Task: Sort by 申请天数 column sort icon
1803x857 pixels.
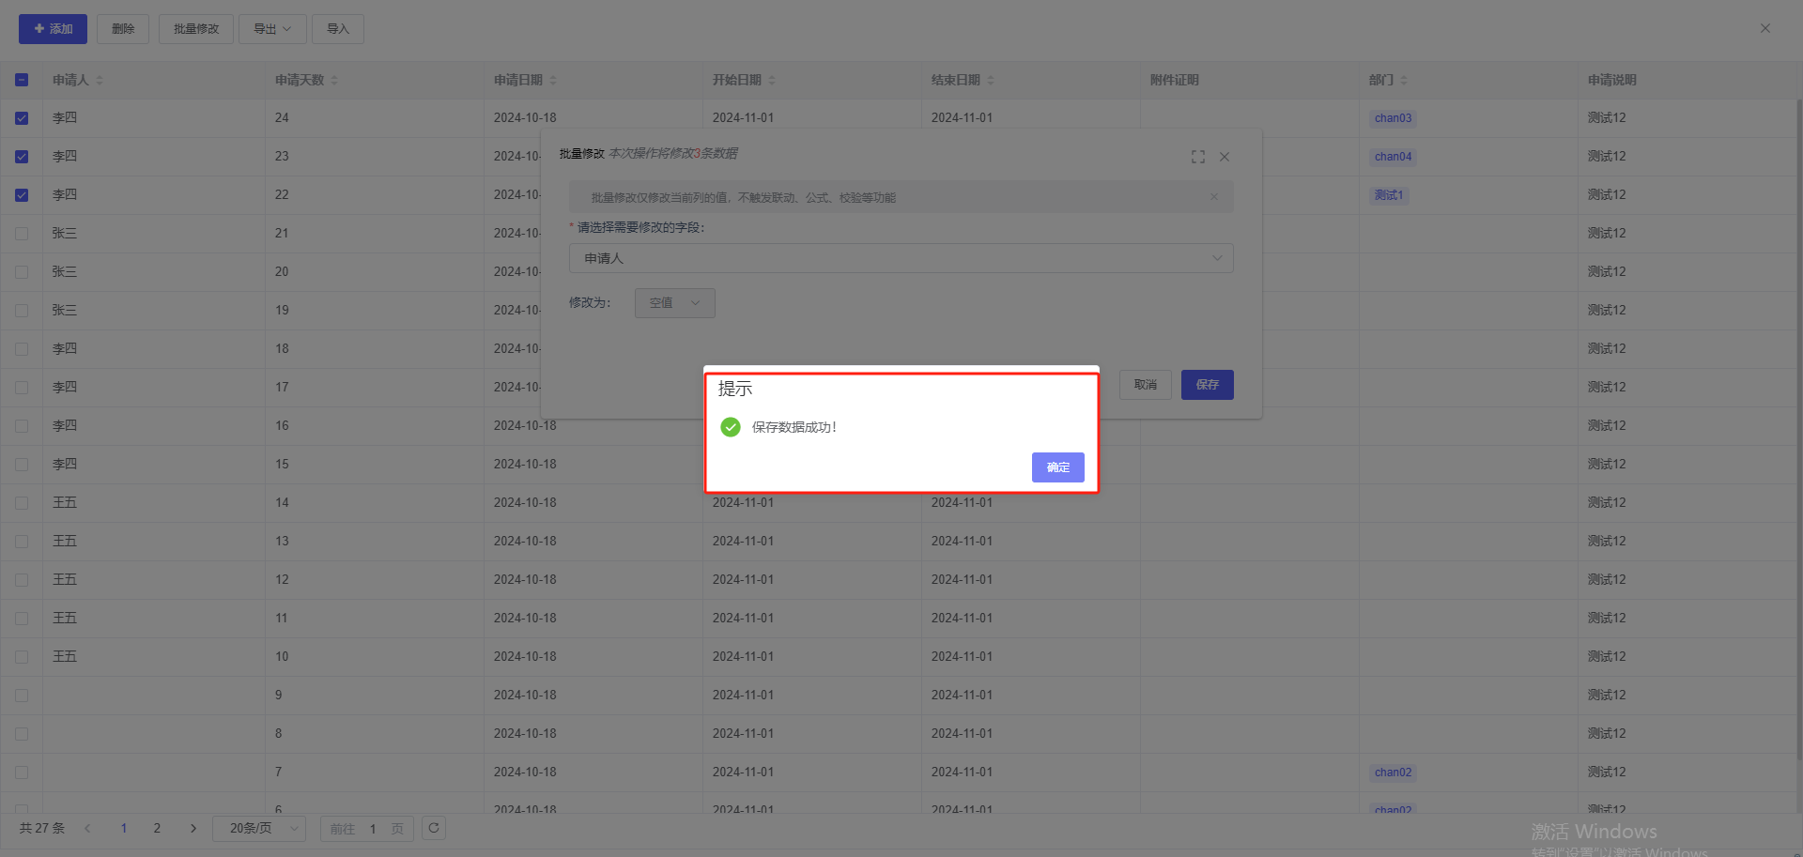Action: click(x=334, y=81)
